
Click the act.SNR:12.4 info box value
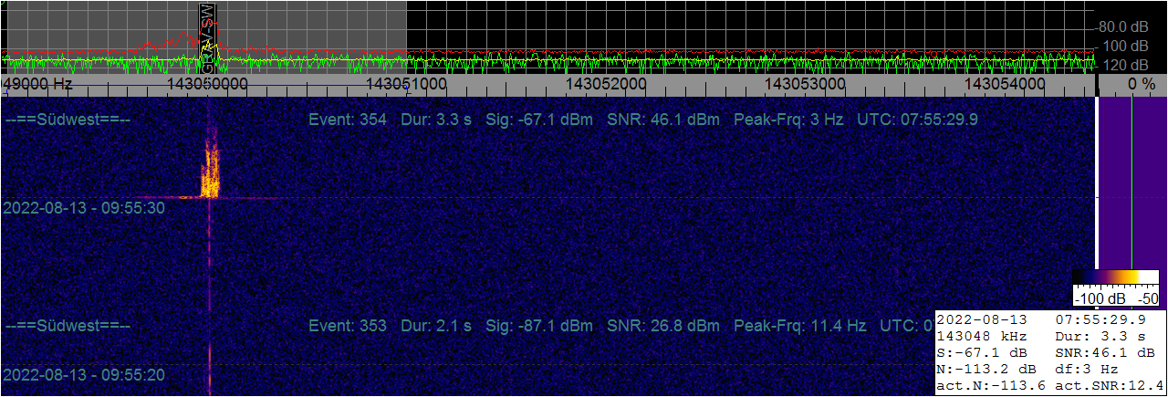point(1108,386)
